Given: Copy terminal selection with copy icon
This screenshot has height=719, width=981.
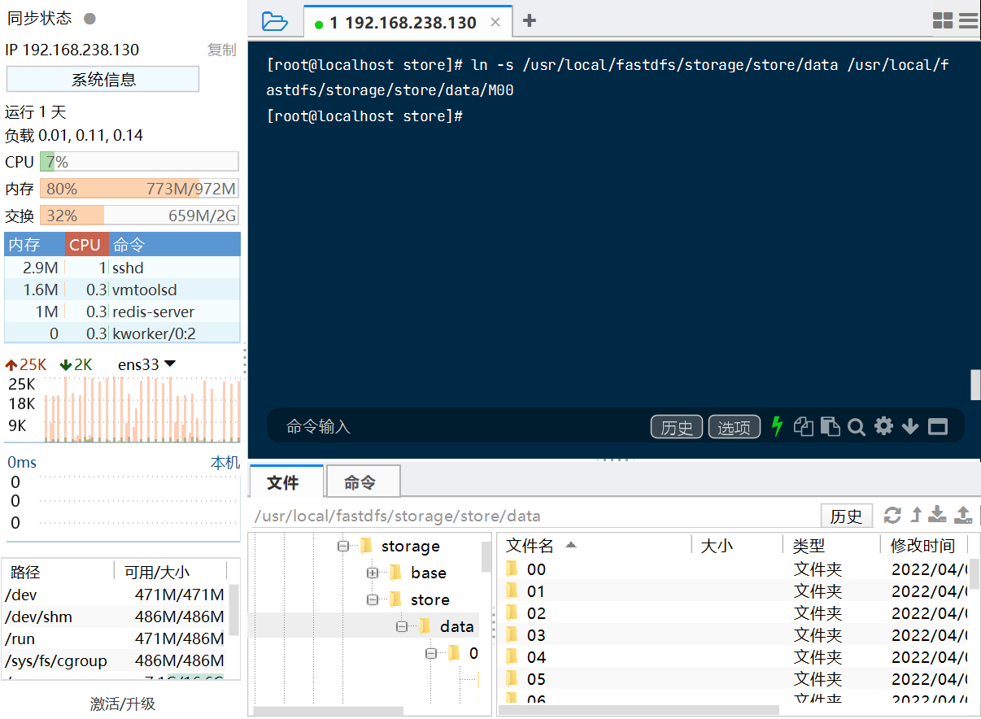Looking at the screenshot, I should (803, 426).
